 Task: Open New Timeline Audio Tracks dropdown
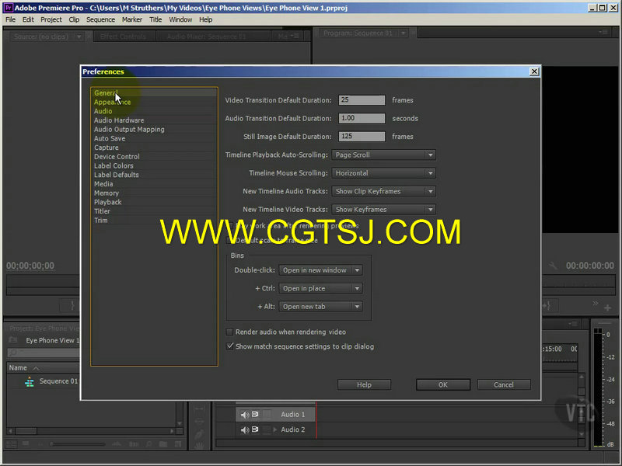point(383,191)
